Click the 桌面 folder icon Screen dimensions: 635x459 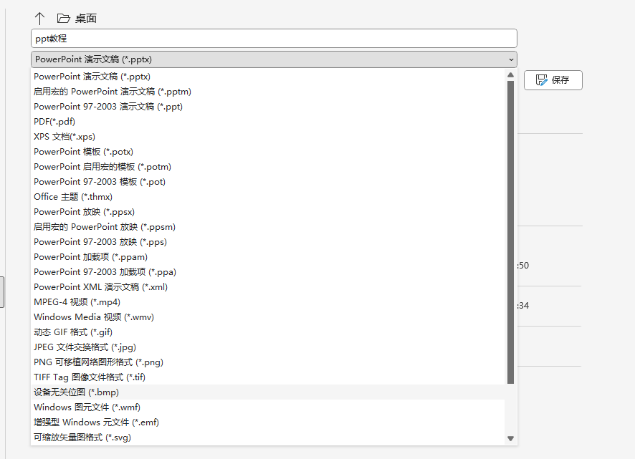pos(64,19)
